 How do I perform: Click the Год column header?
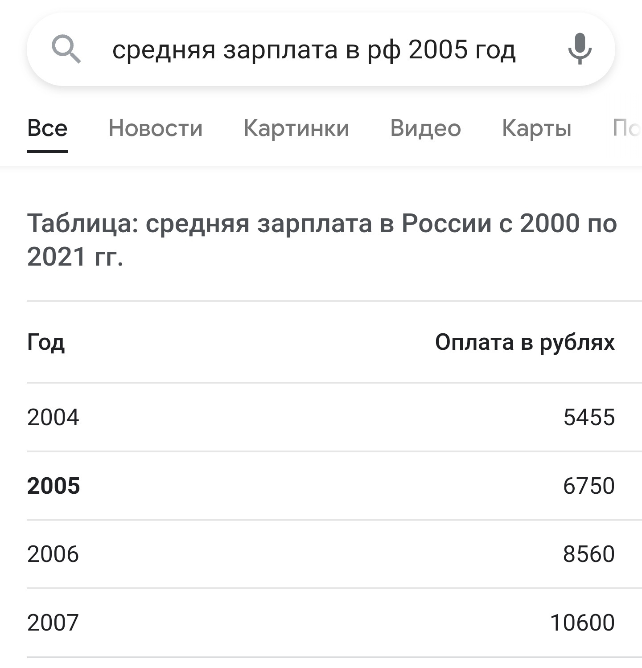pyautogui.click(x=46, y=342)
